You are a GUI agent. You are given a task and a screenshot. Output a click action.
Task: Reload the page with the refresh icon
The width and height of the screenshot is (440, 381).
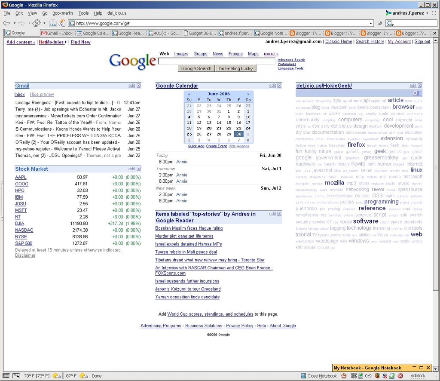click(x=37, y=23)
